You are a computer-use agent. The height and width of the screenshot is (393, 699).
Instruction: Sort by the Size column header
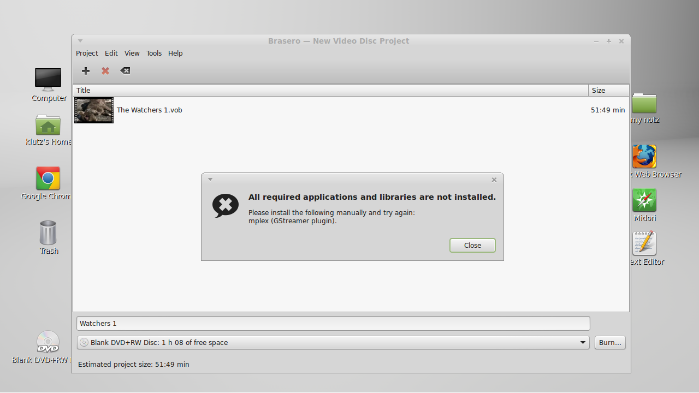pyautogui.click(x=609, y=90)
